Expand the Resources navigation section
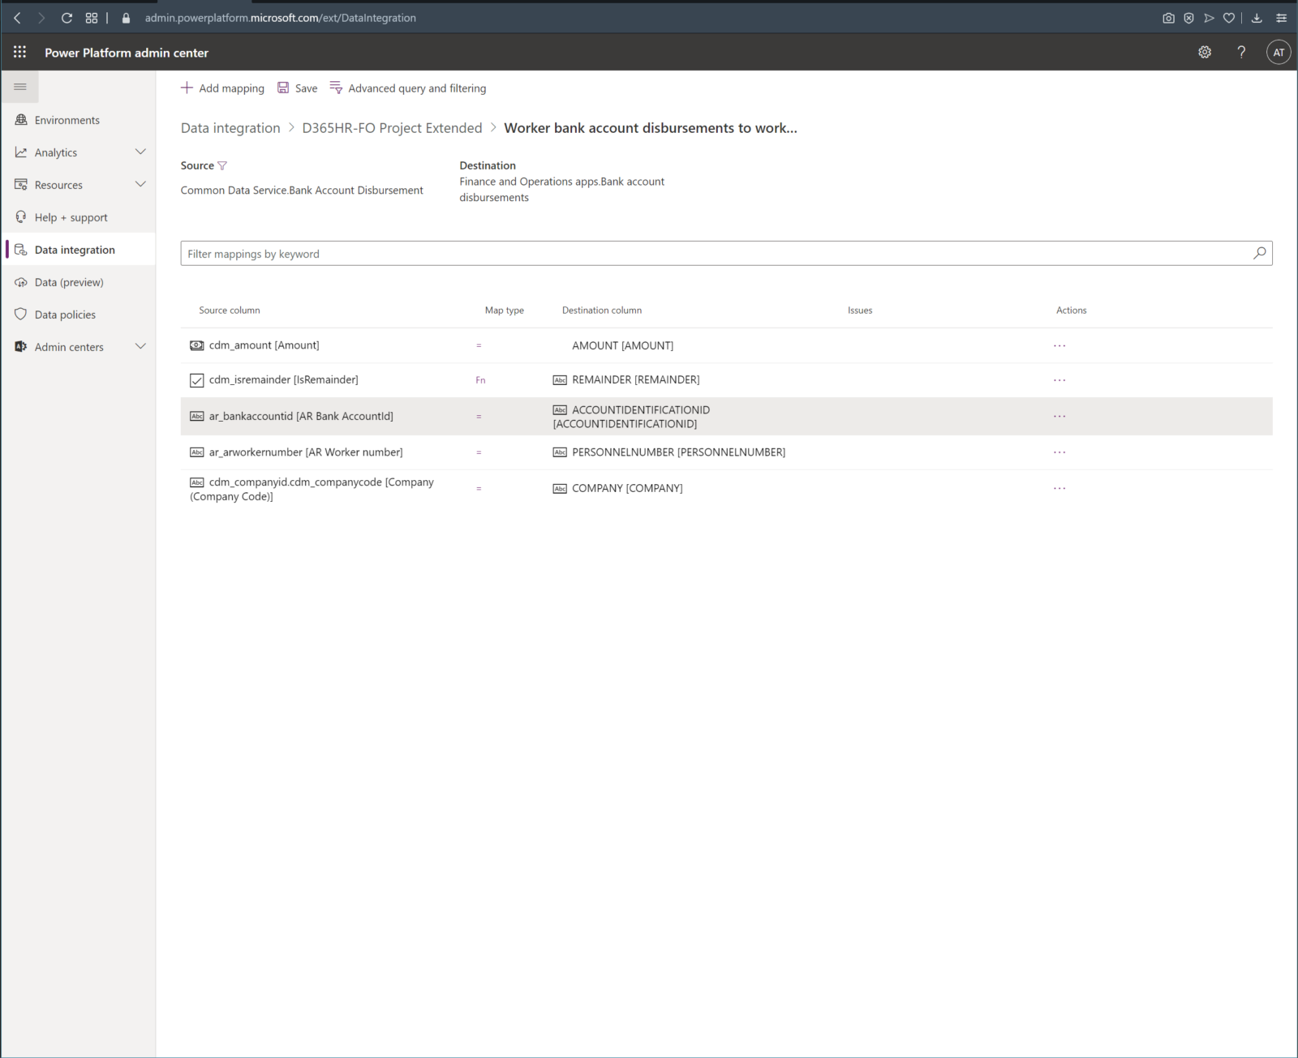Screen dimensions: 1298x1058 click(x=140, y=185)
